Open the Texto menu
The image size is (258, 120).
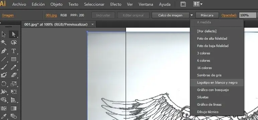pos(73,4)
